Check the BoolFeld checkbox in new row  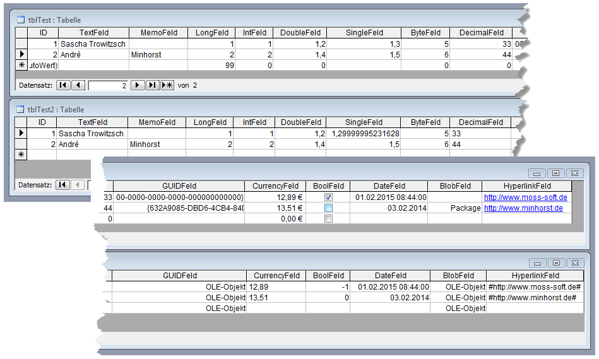point(328,219)
